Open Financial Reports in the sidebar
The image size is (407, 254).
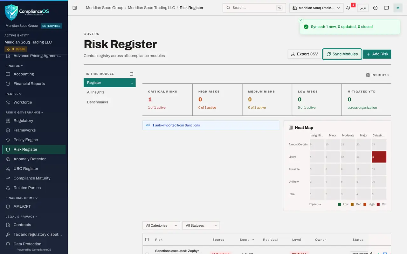click(x=34, y=84)
